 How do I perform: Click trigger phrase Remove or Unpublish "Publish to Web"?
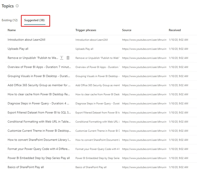pyautogui.click(x=97, y=58)
